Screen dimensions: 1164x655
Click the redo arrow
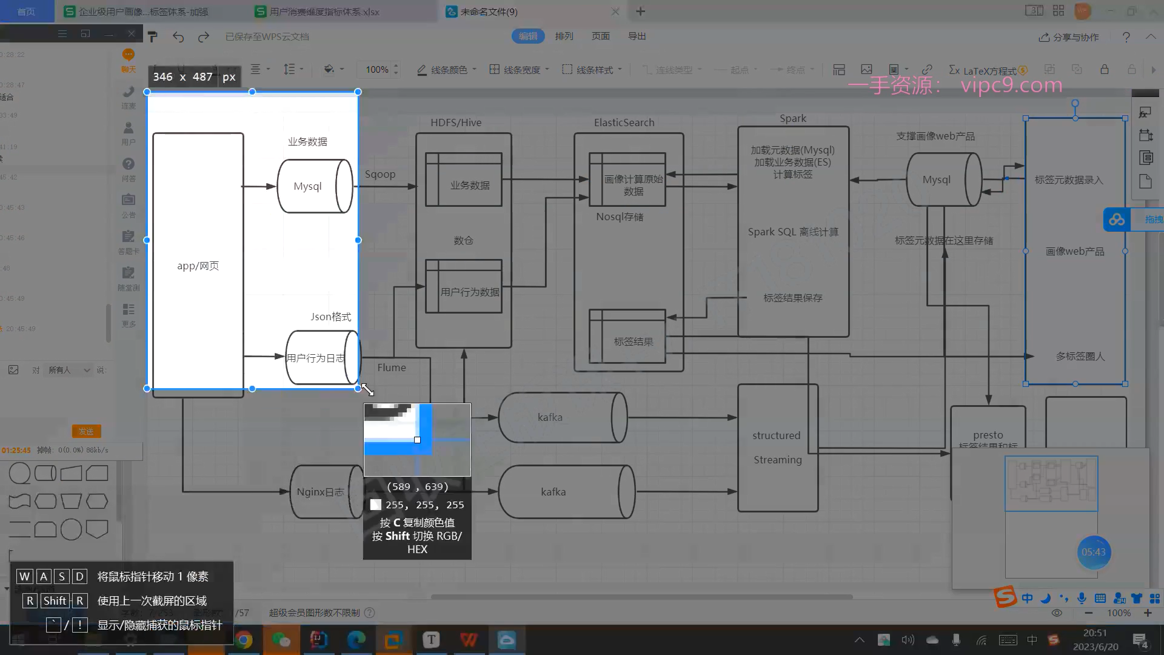point(204,37)
